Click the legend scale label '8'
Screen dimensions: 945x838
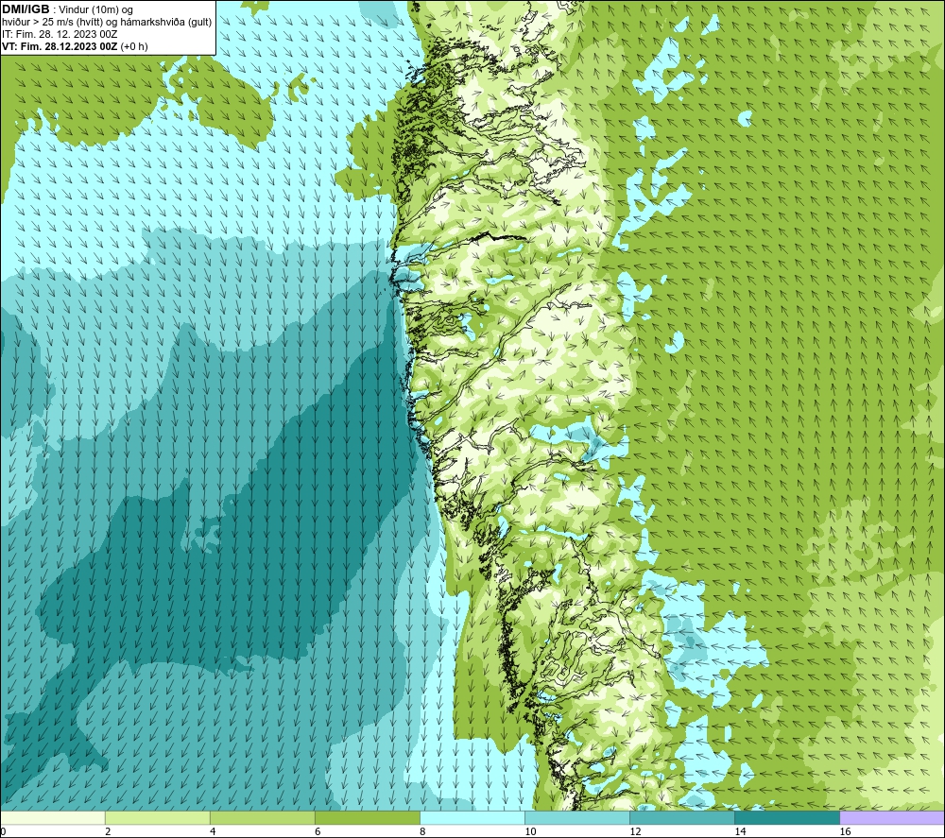[422, 831]
